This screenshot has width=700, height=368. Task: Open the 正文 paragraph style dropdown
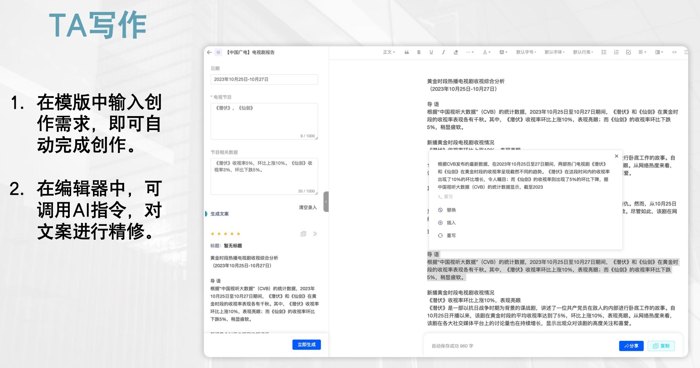click(389, 52)
